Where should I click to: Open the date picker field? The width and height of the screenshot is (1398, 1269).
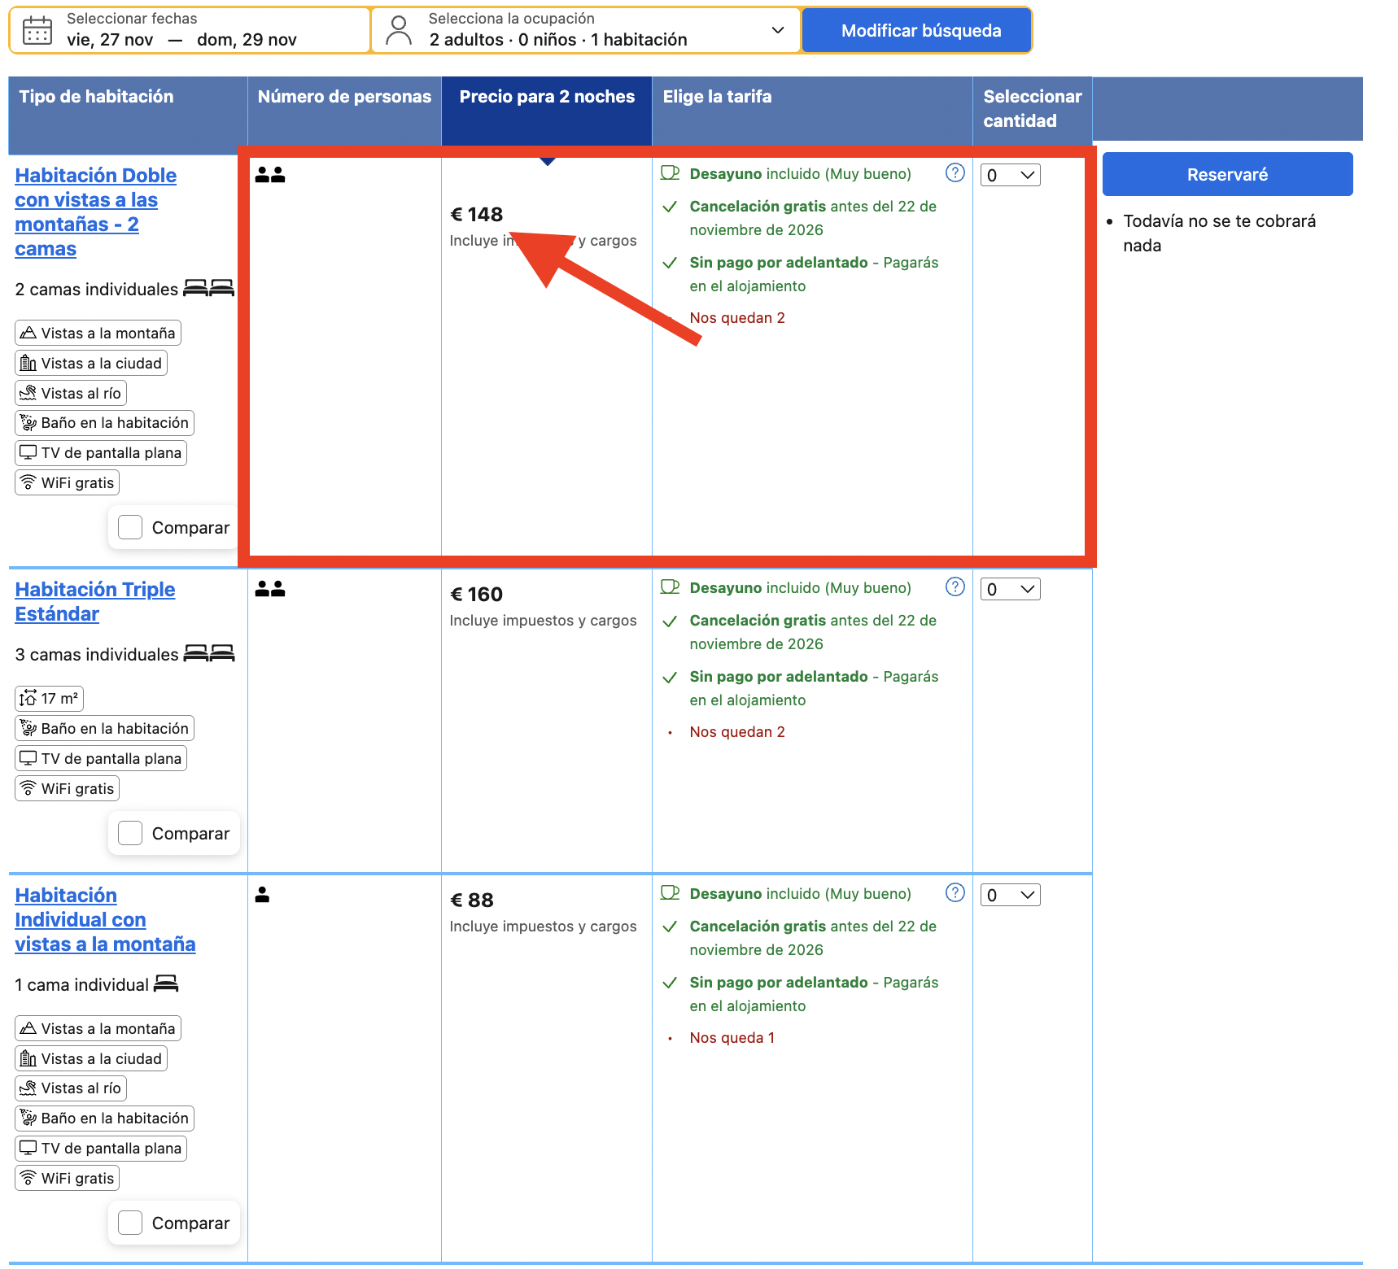tap(190, 30)
